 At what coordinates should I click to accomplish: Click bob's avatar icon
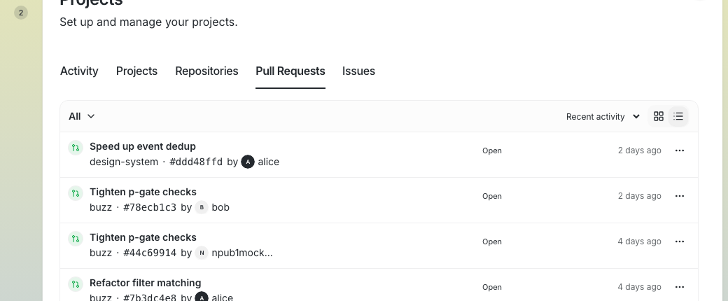tap(202, 207)
